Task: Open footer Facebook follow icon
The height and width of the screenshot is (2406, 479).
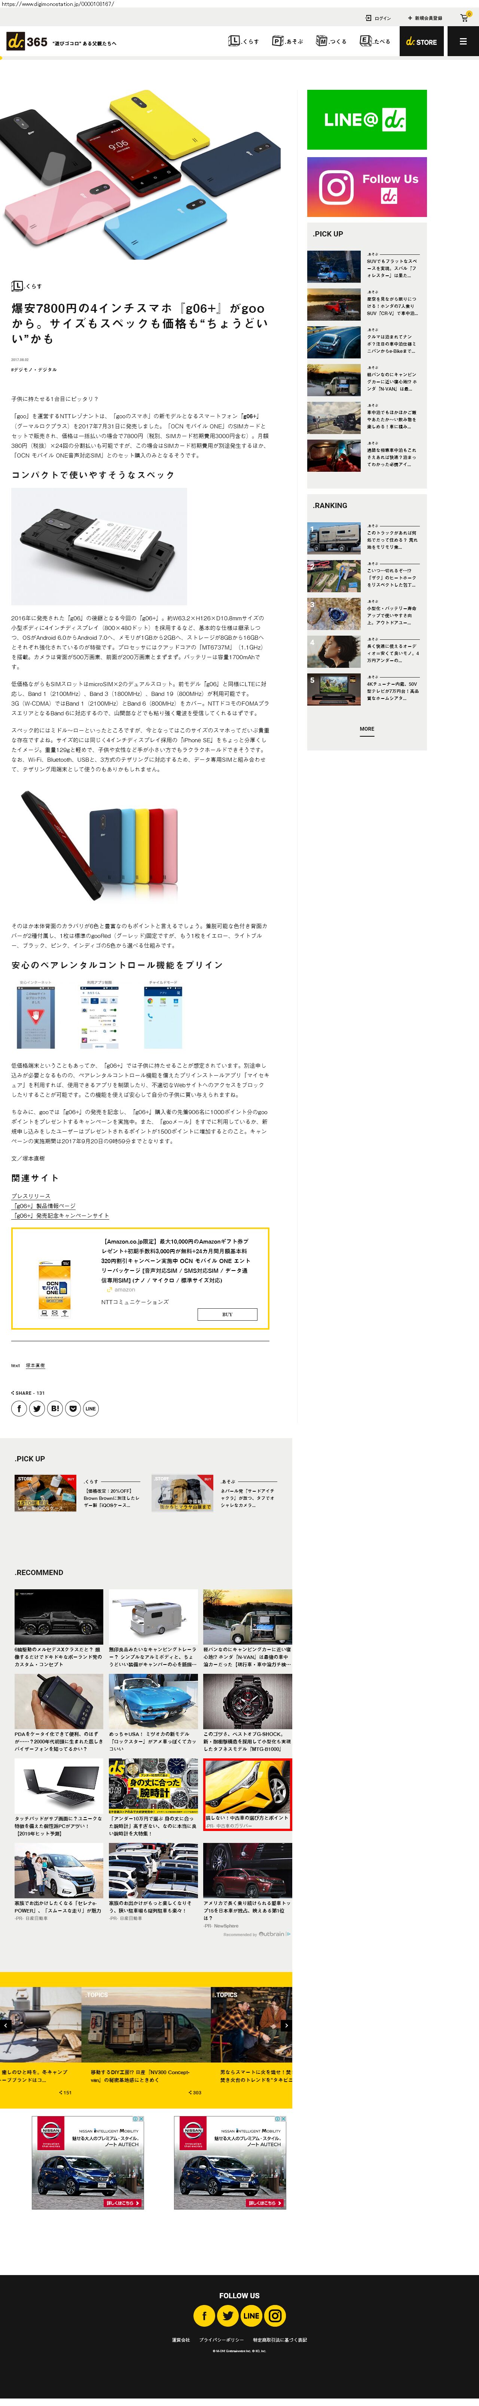Action: coord(204,2315)
